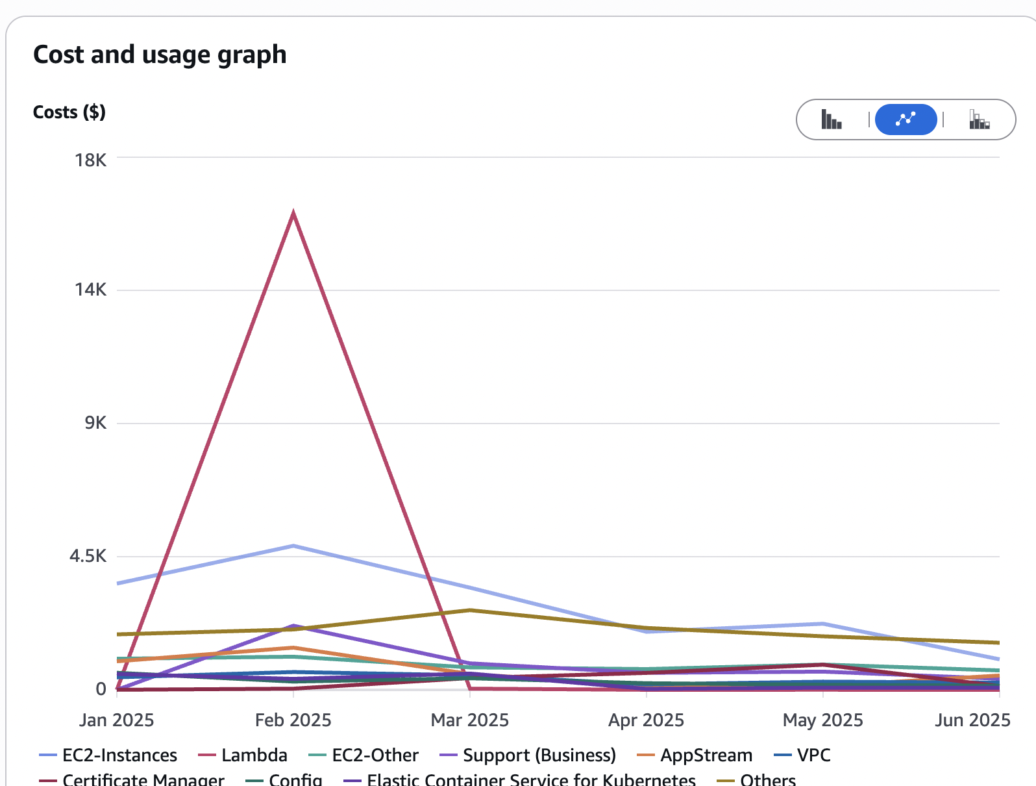Click EC2-Instances point at May 2025
The width and height of the screenshot is (1036, 786).
click(823, 624)
